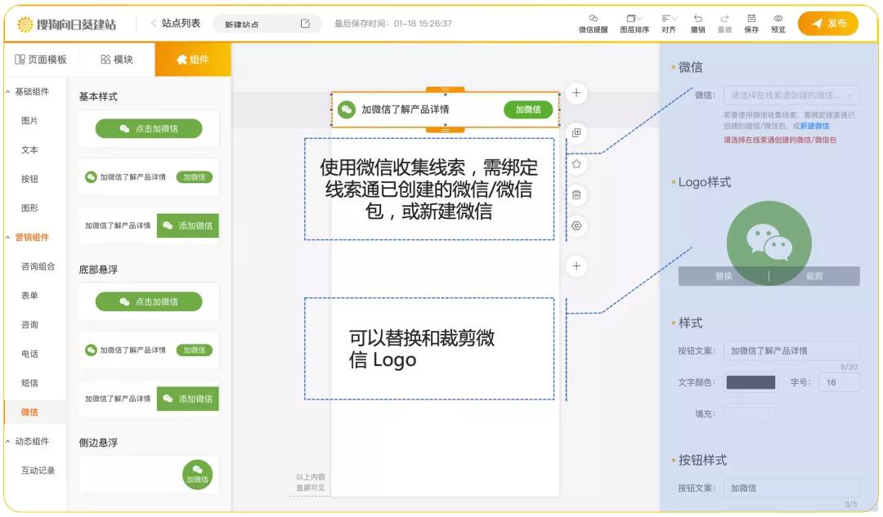Go back to 站点列表

tap(175, 23)
